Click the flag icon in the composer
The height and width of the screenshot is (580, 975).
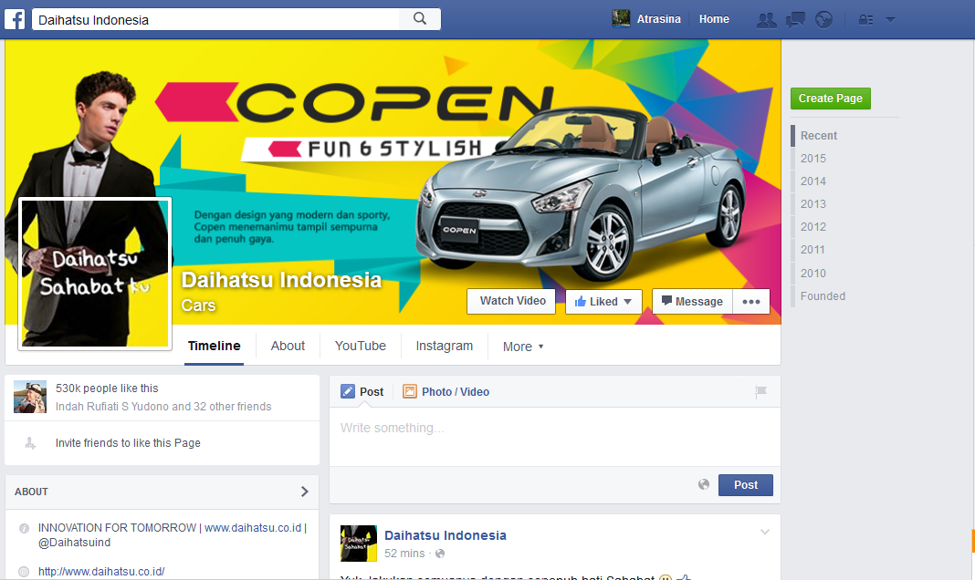(x=761, y=391)
